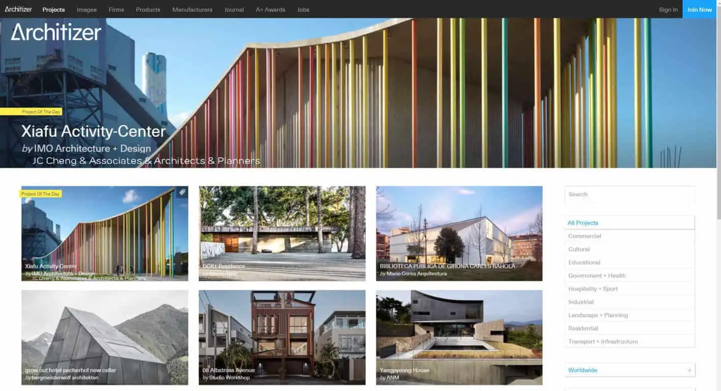Viewport: 721px width, 391px height.
Task: Open the Images tab in the top navigation
Action: tap(87, 10)
